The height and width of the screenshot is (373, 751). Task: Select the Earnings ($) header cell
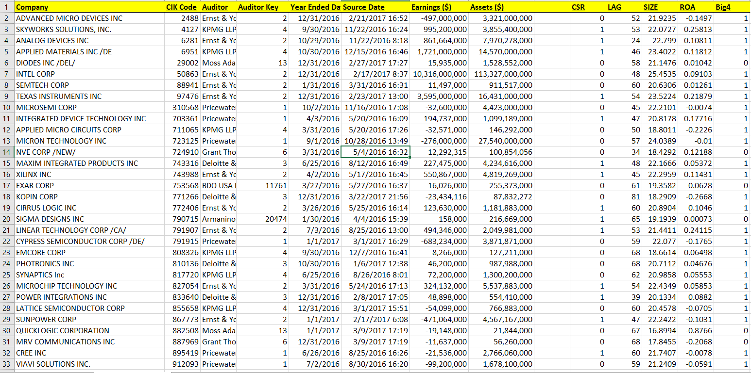pos(431,7)
